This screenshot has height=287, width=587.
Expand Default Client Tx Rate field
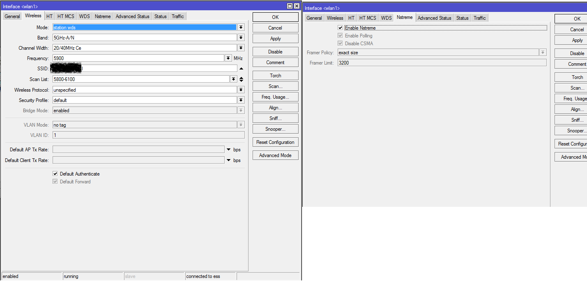tap(228, 160)
